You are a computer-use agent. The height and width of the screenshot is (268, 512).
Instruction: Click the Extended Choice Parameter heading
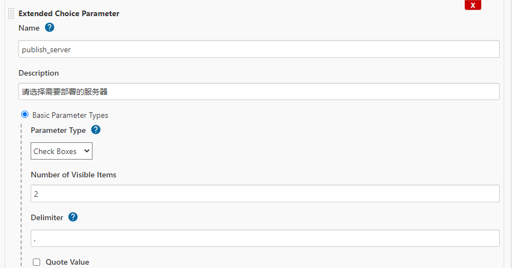coord(69,13)
